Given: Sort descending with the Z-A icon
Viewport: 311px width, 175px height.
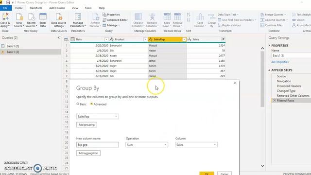Looking at the screenshot, I should pos(189,20).
